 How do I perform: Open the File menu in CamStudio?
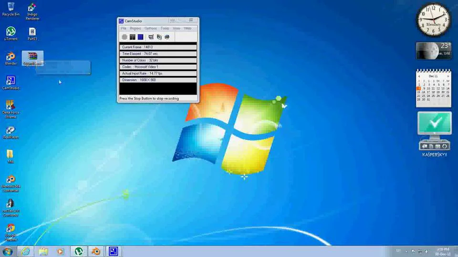click(124, 28)
